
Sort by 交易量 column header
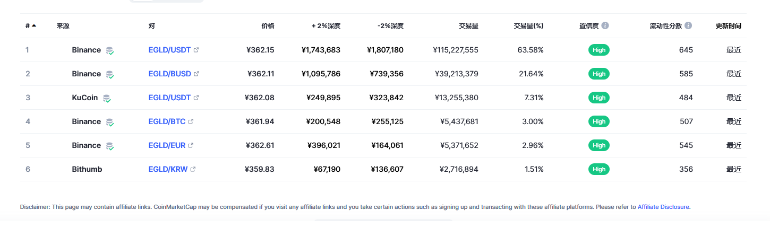pyautogui.click(x=468, y=25)
